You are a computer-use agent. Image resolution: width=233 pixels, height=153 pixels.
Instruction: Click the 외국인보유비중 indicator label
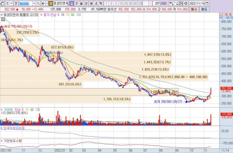pos(14,128)
